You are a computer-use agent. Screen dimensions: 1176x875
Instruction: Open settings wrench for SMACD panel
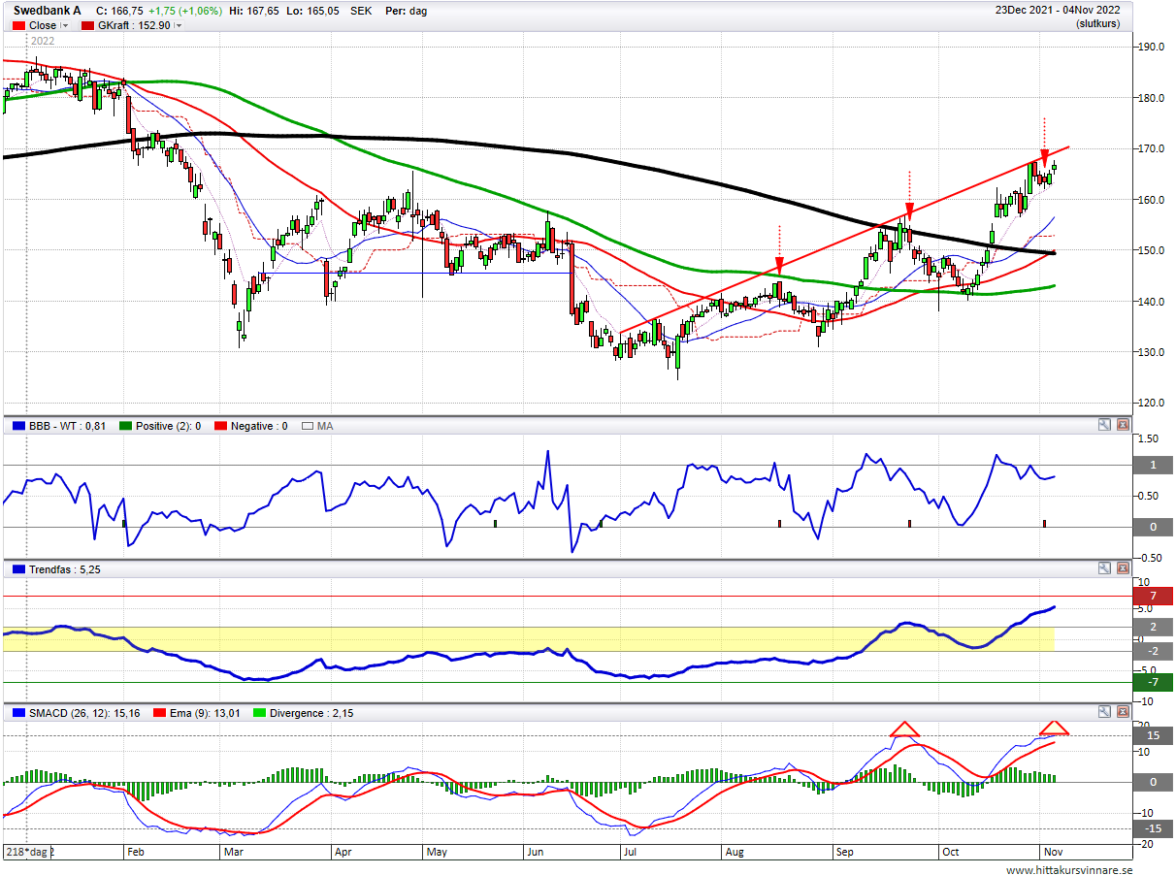[1105, 712]
